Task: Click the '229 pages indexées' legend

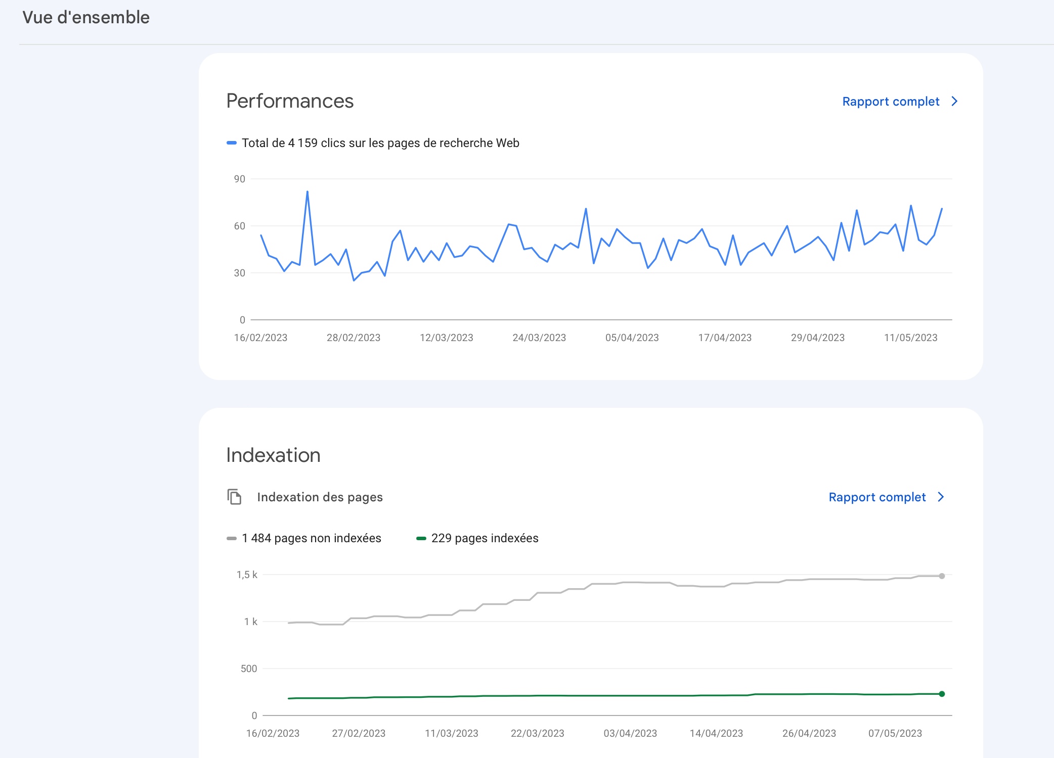Action: [485, 538]
